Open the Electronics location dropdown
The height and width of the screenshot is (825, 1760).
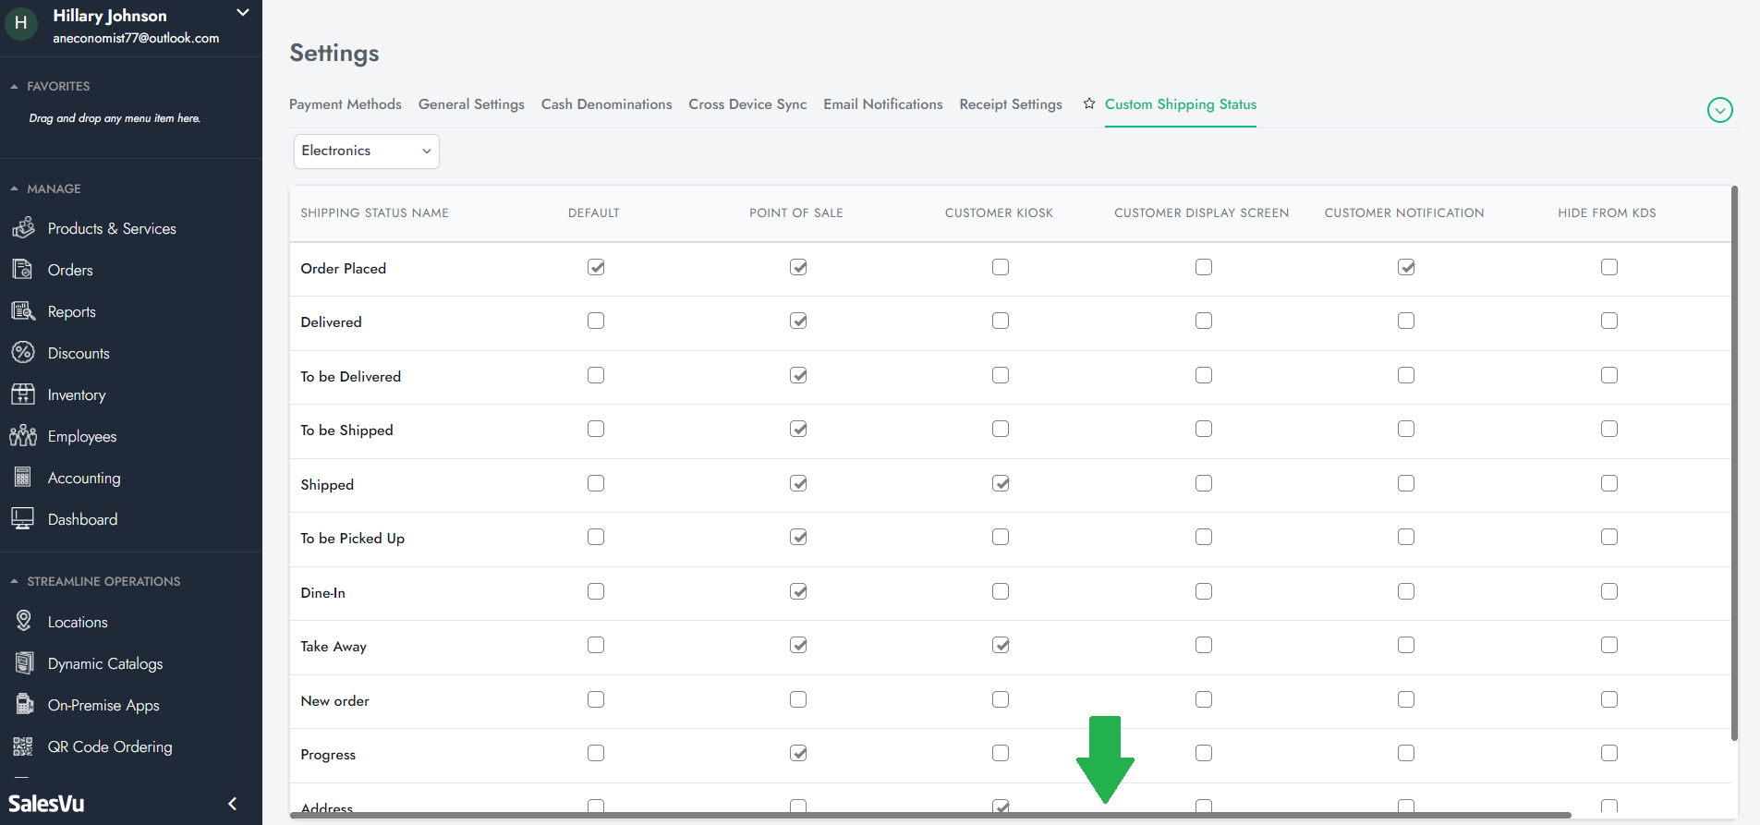pos(366,152)
